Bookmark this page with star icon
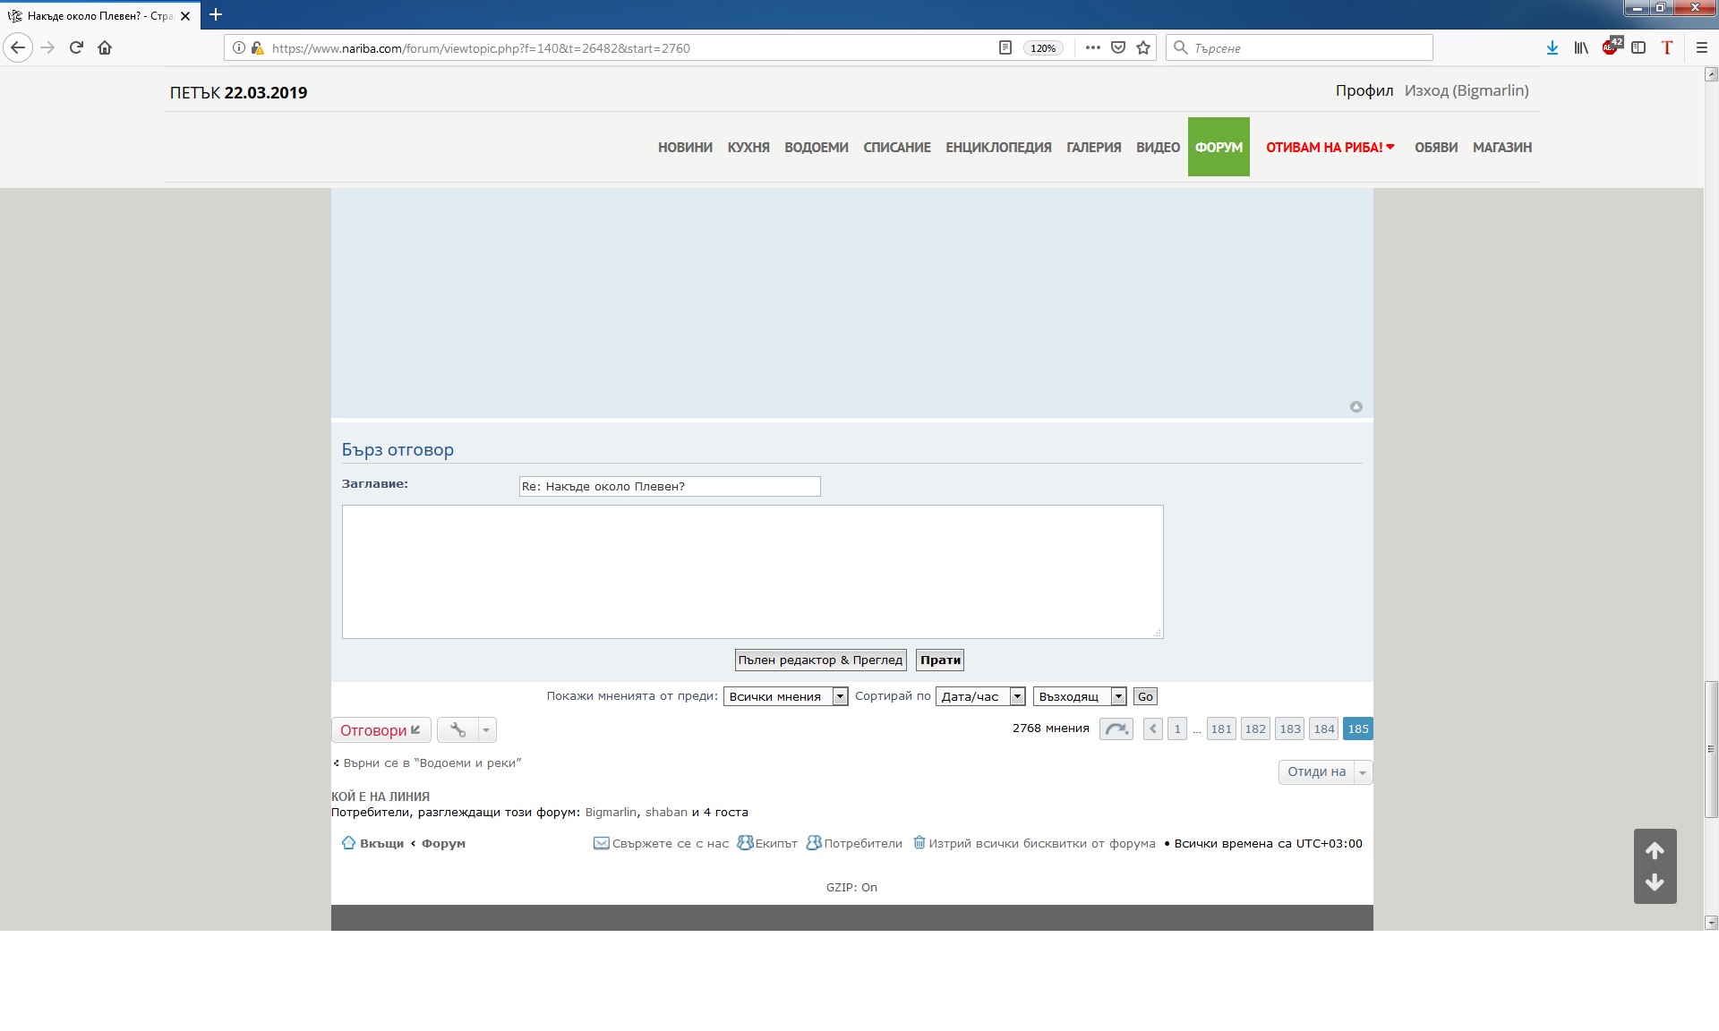 (x=1143, y=47)
